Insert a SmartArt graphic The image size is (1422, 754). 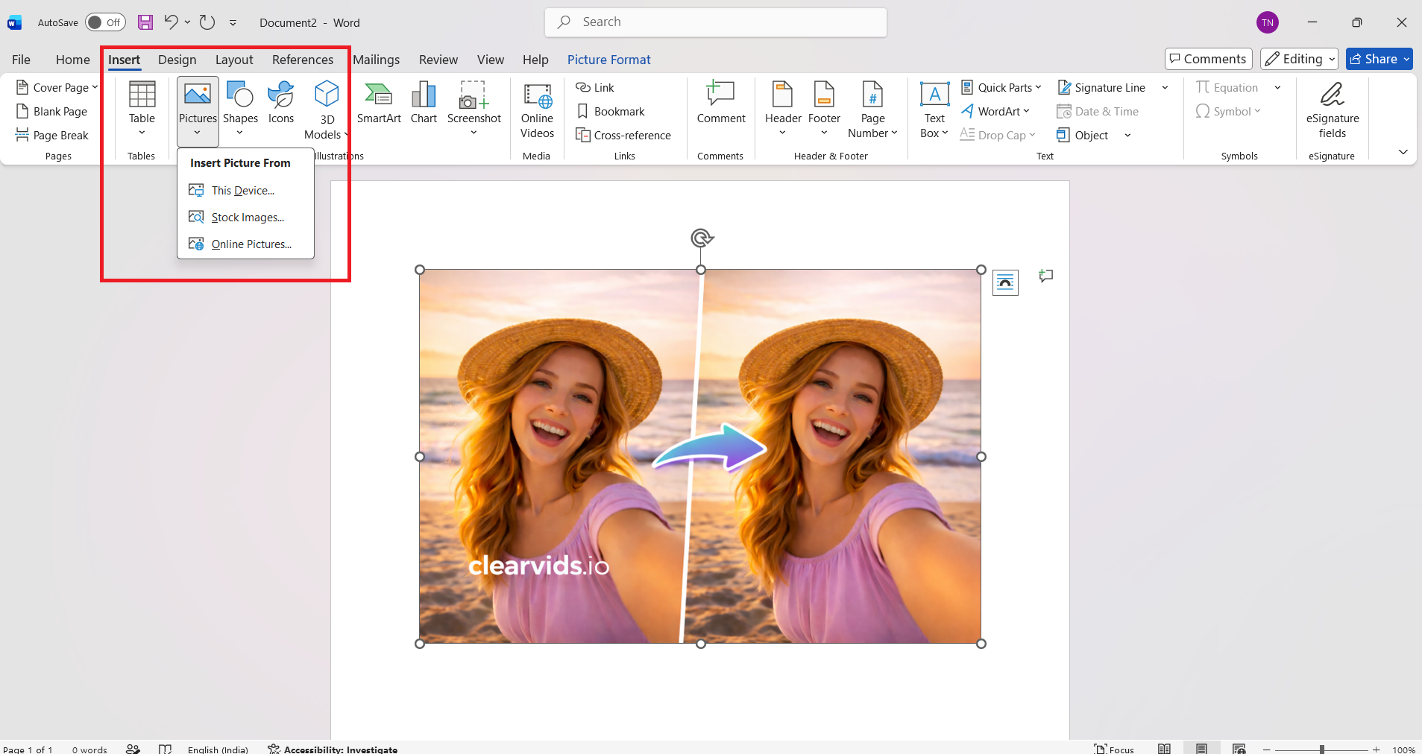(x=379, y=103)
